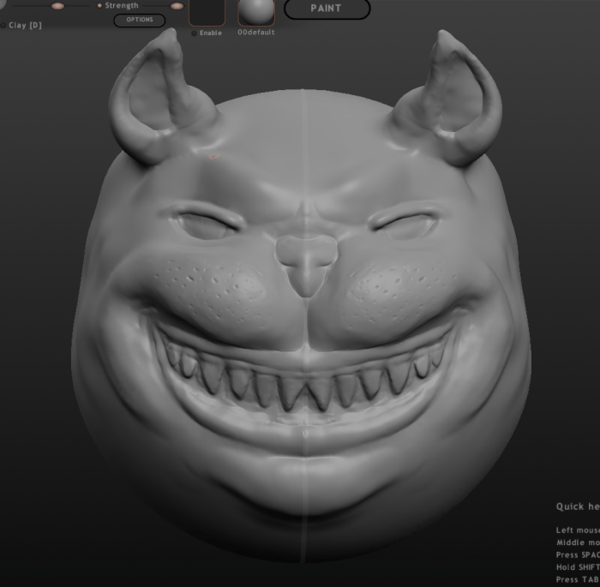Screen dimensions: 600x587
Task: Click the slider handle left of Strength
Action: point(57,6)
